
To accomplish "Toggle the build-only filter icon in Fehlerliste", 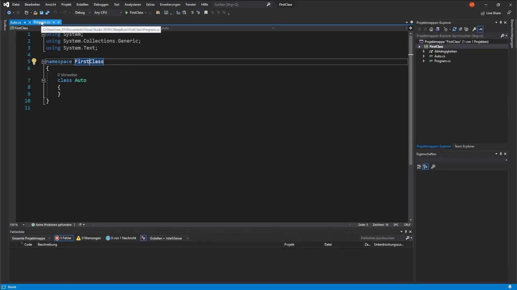I will 144,238.
